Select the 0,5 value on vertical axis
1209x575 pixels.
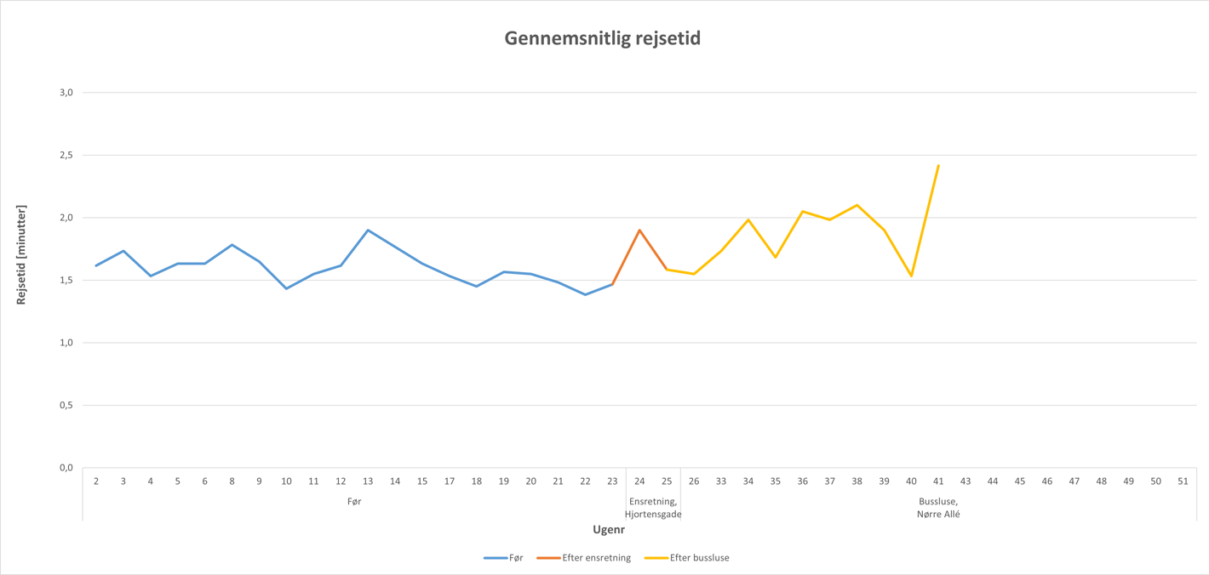[66, 405]
